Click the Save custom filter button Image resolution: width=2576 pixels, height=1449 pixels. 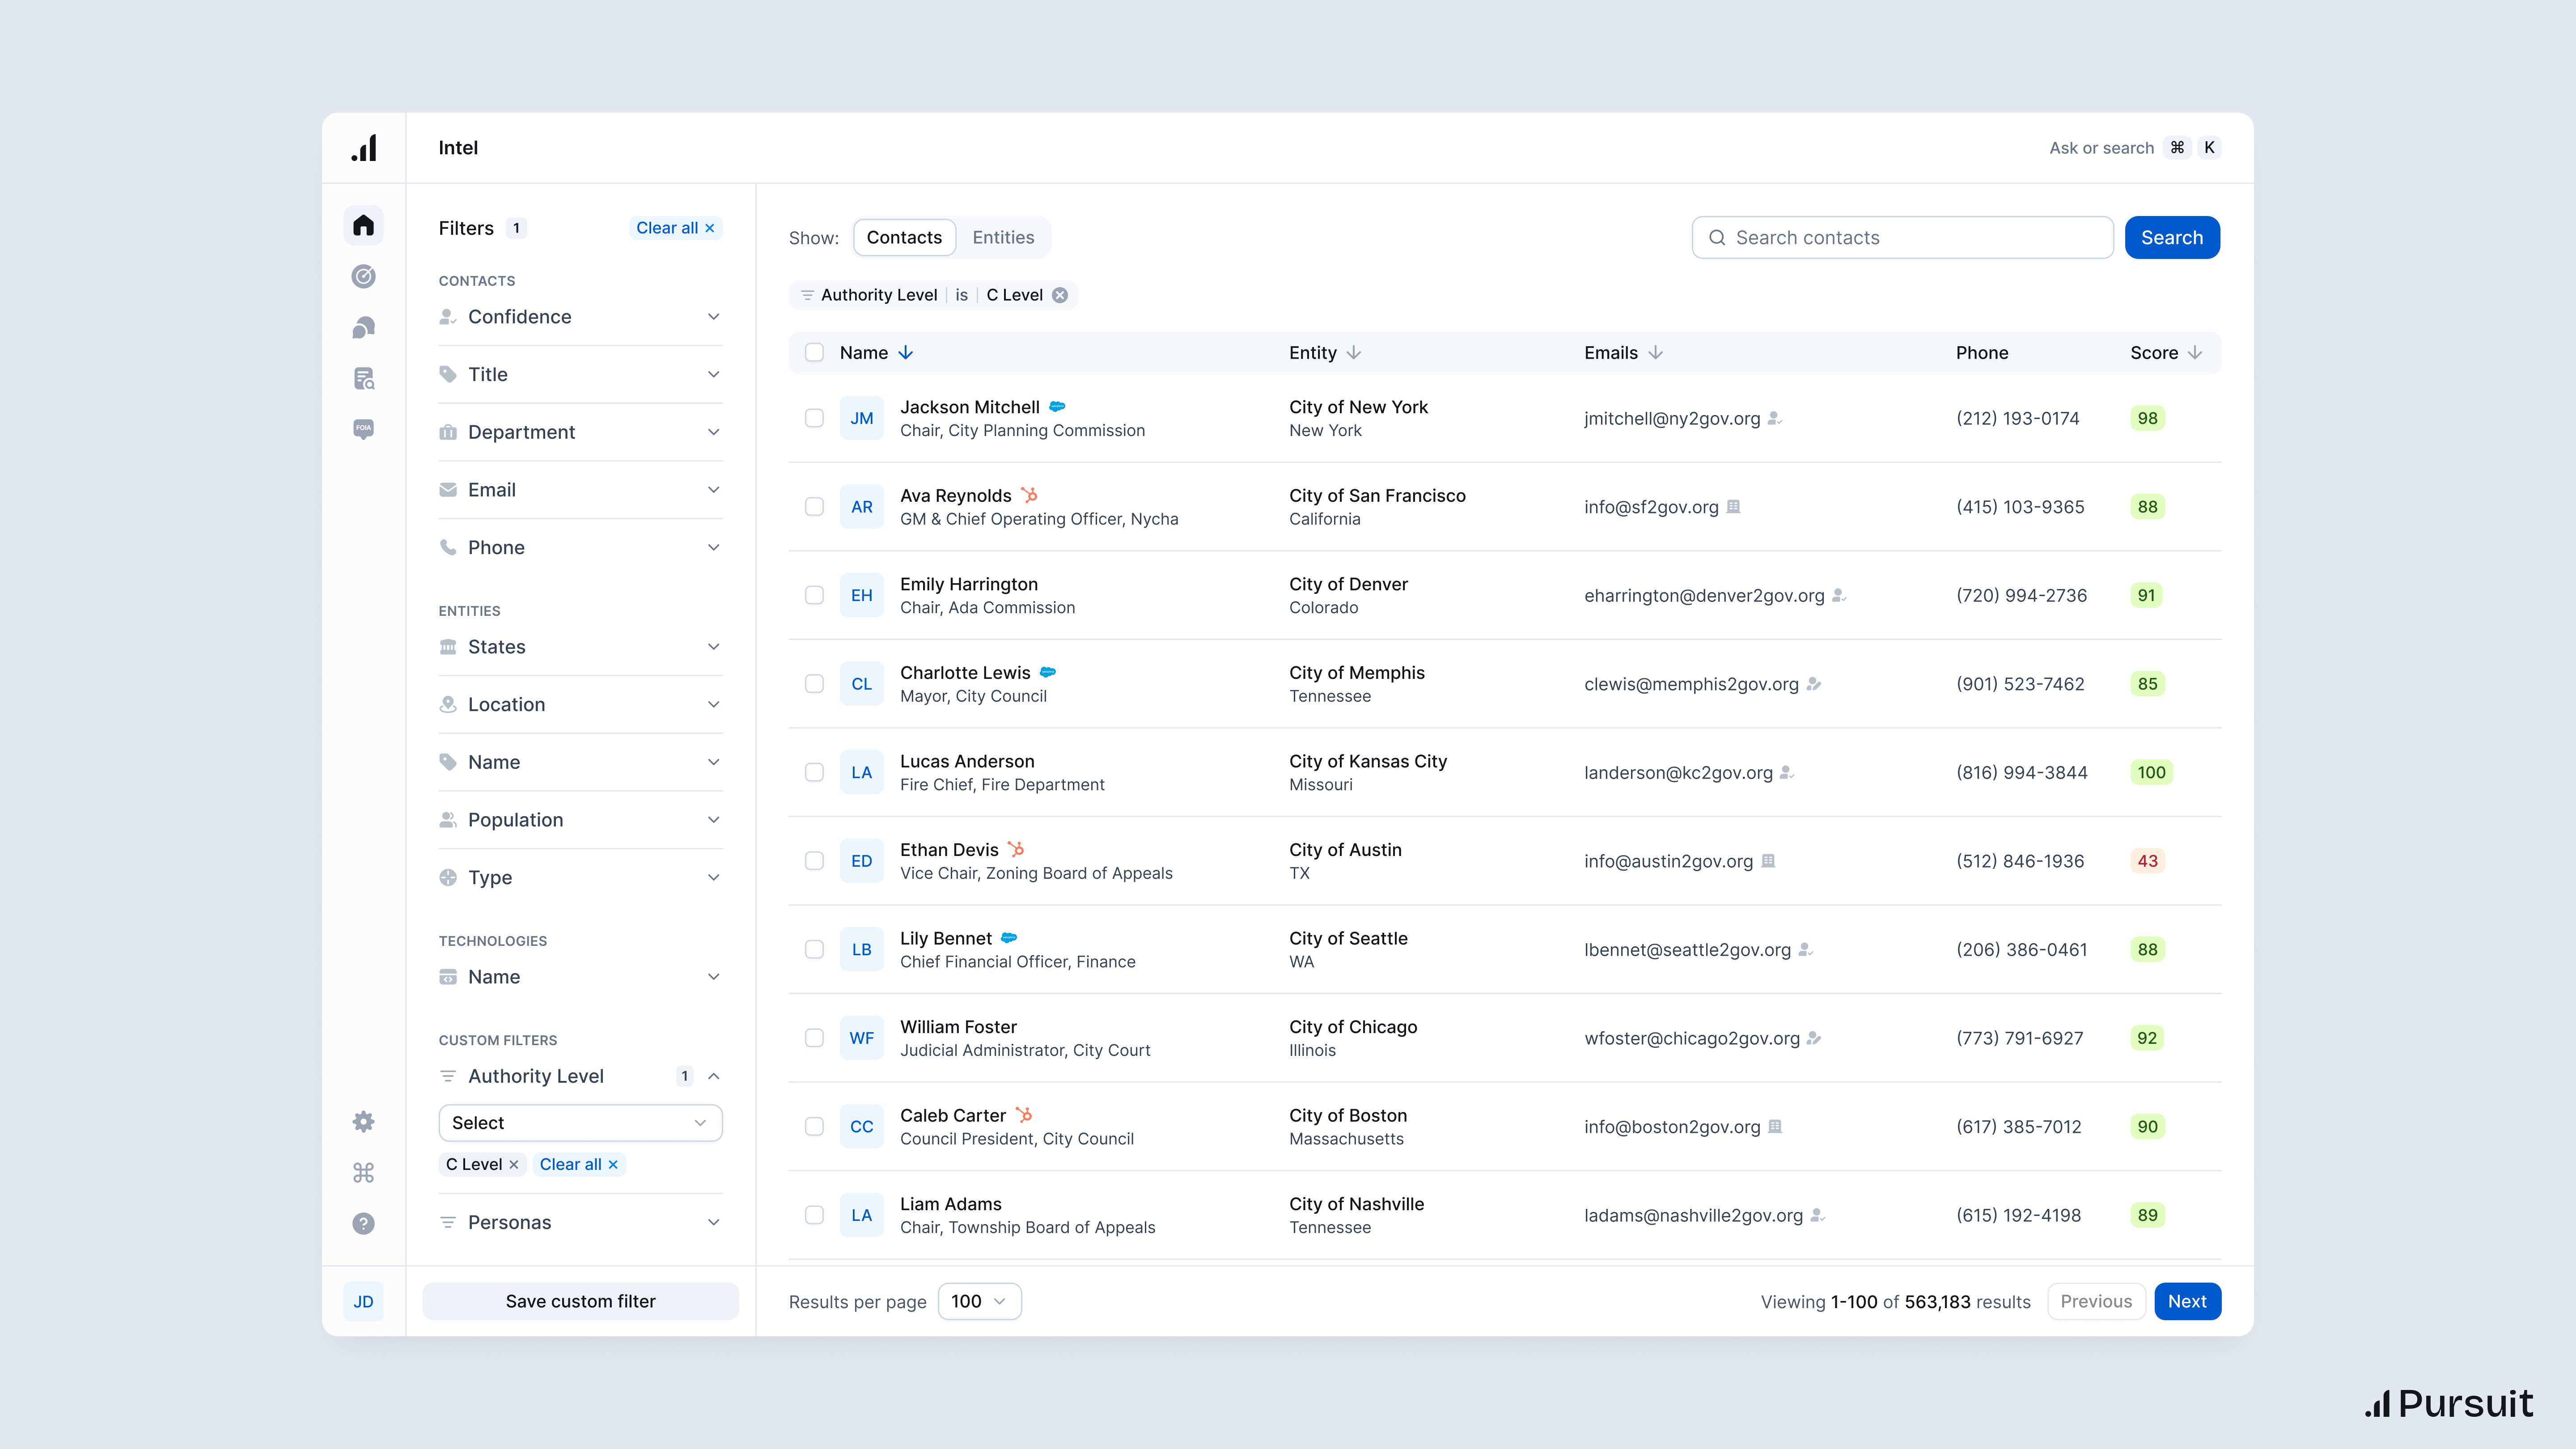click(580, 1301)
